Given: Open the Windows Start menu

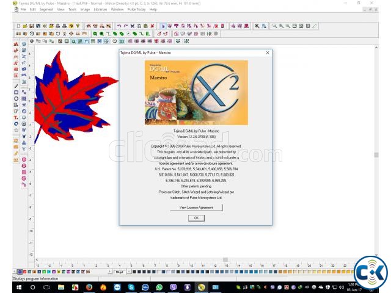Looking at the screenshot, I should pos(19,288).
